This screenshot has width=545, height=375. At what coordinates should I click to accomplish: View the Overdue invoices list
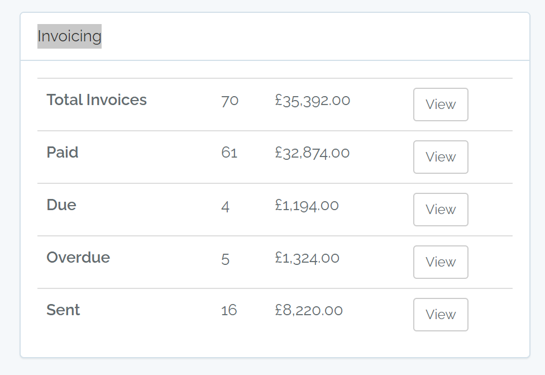coord(441,262)
